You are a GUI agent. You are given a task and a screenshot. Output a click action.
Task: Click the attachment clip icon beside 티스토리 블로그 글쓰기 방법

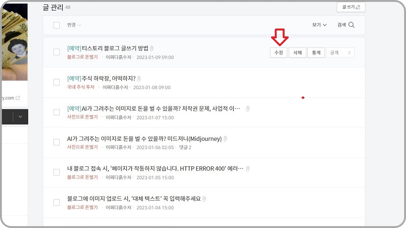pos(152,48)
